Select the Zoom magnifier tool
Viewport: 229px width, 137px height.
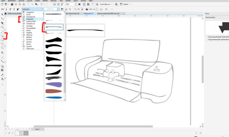tap(2, 27)
